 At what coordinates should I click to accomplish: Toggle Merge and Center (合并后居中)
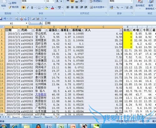pyautogui.click(x=97, y=7)
